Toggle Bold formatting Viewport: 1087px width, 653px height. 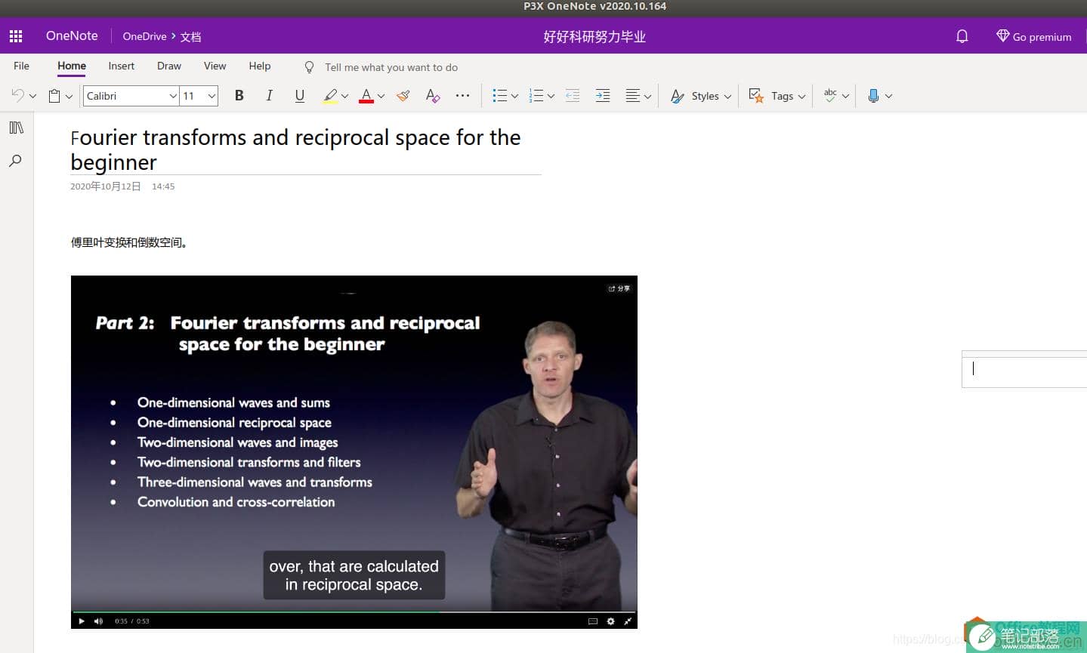(x=239, y=95)
